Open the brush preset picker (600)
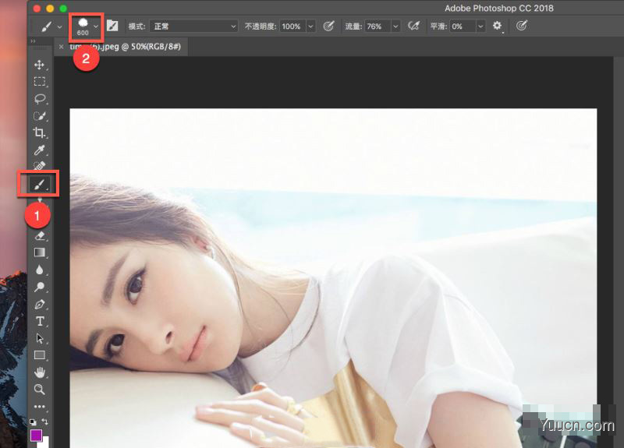The height and width of the screenshot is (448, 624). (87, 26)
